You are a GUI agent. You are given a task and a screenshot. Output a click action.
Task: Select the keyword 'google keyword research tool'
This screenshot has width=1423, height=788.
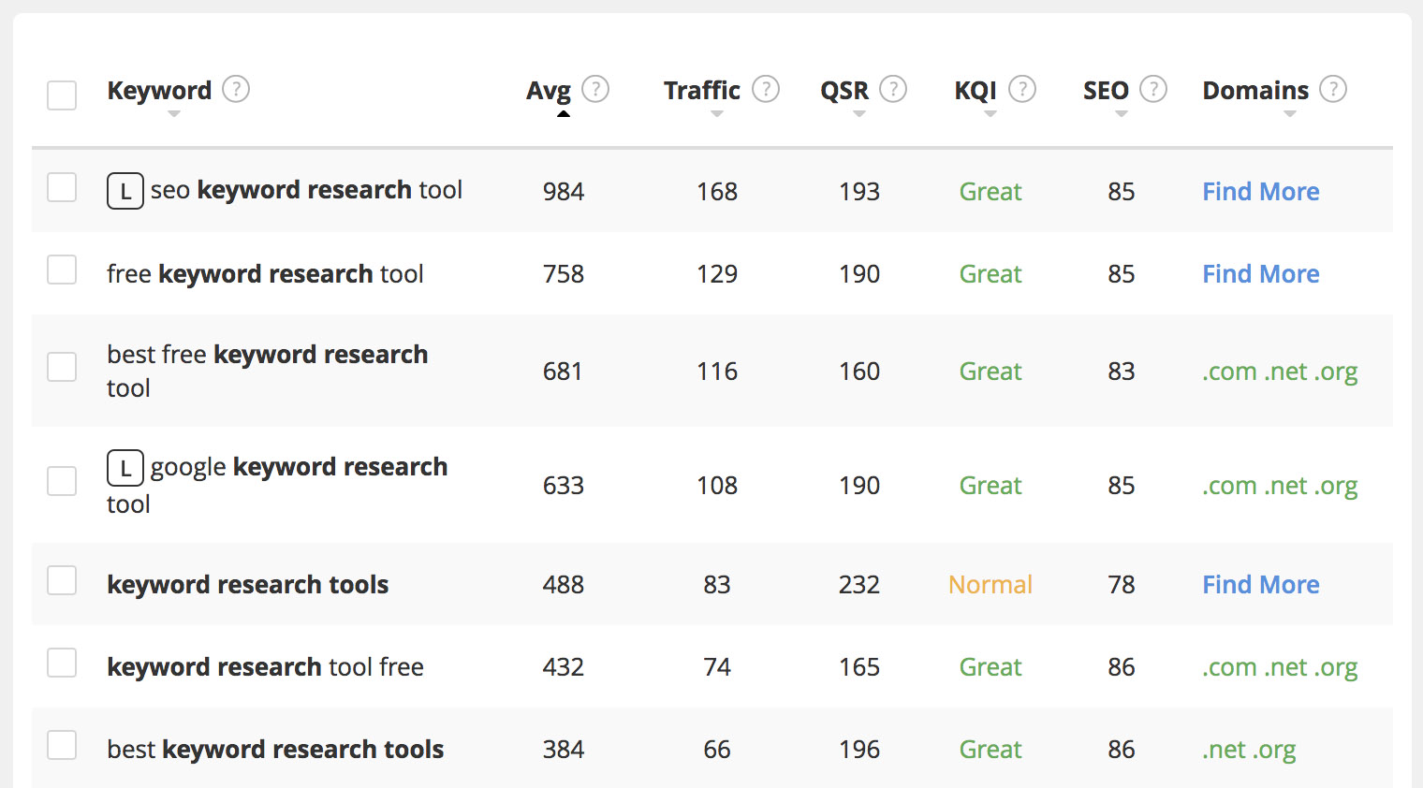tap(277, 485)
